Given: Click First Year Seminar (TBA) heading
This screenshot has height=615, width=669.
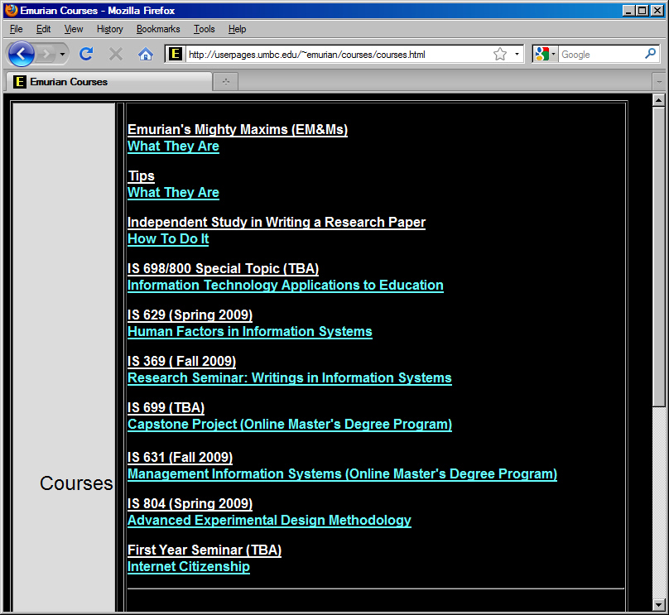Looking at the screenshot, I should (205, 550).
